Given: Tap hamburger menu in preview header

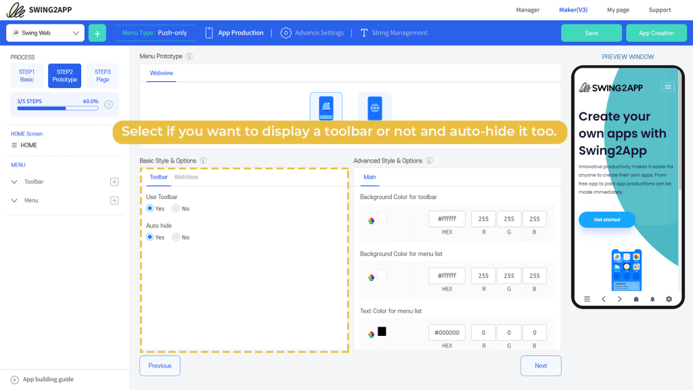Looking at the screenshot, I should click(x=668, y=87).
